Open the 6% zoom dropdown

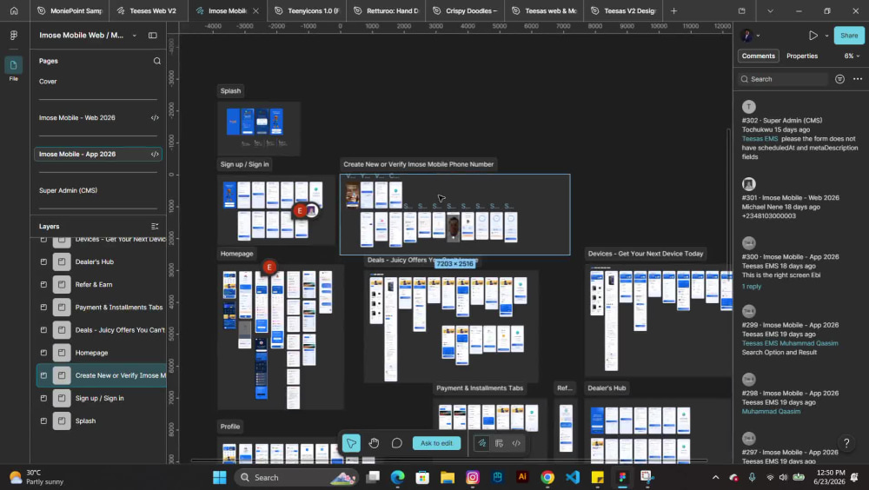point(852,56)
